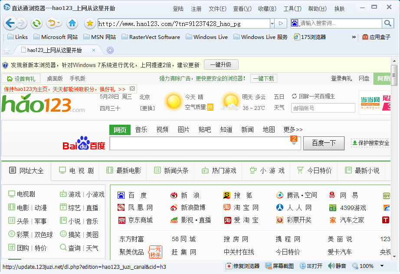
Task: Open the address bar history dropdown
Action: (272, 23)
